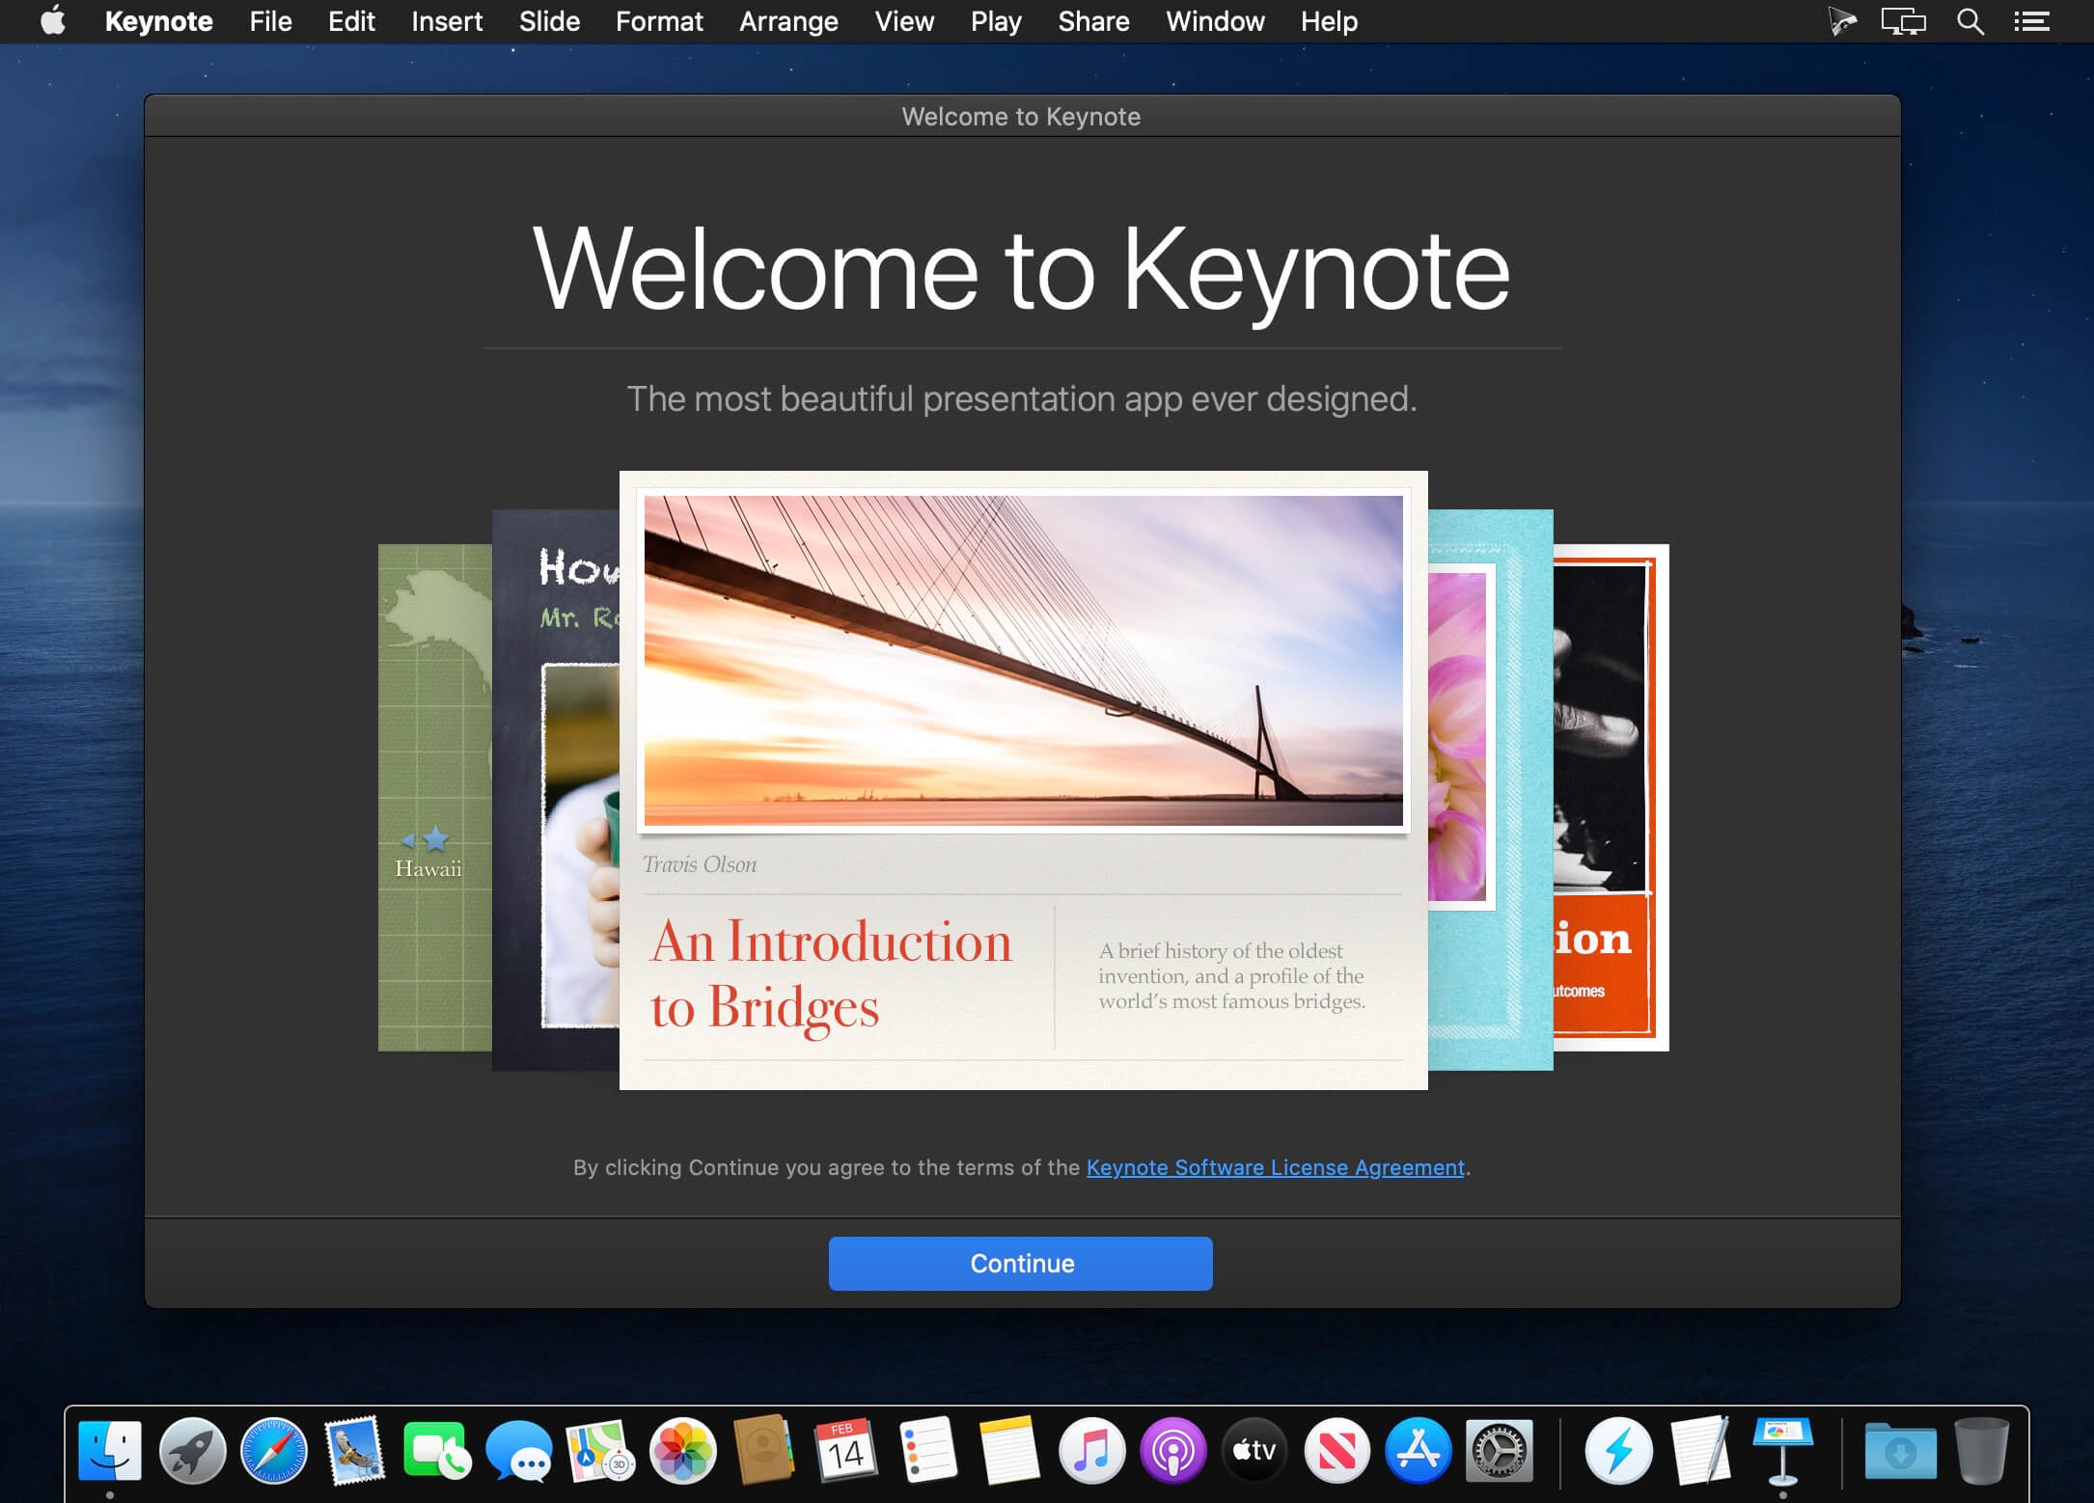
Task: Open the File menu
Action: tap(270, 19)
